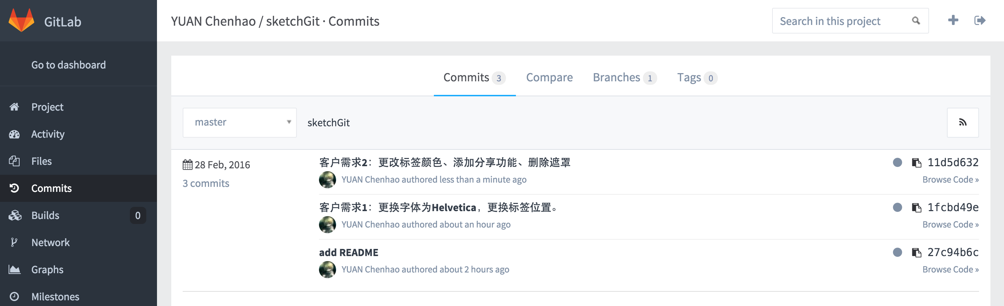Click the Activity dashboard icon in sidebar

coord(14,134)
